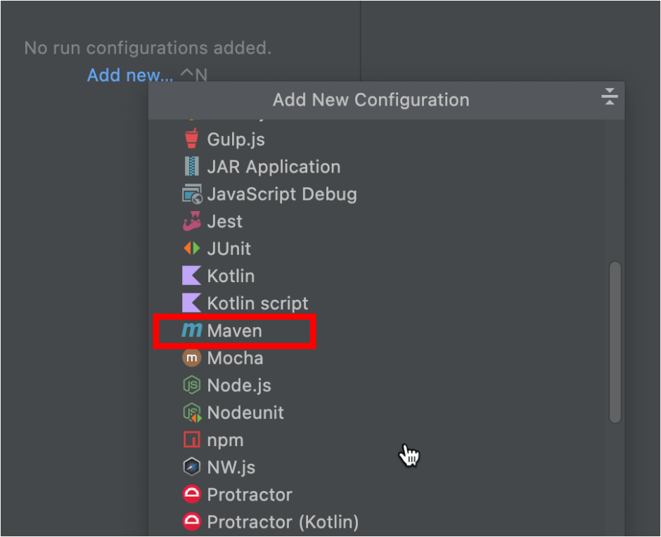Click the Jest icon

point(191,221)
